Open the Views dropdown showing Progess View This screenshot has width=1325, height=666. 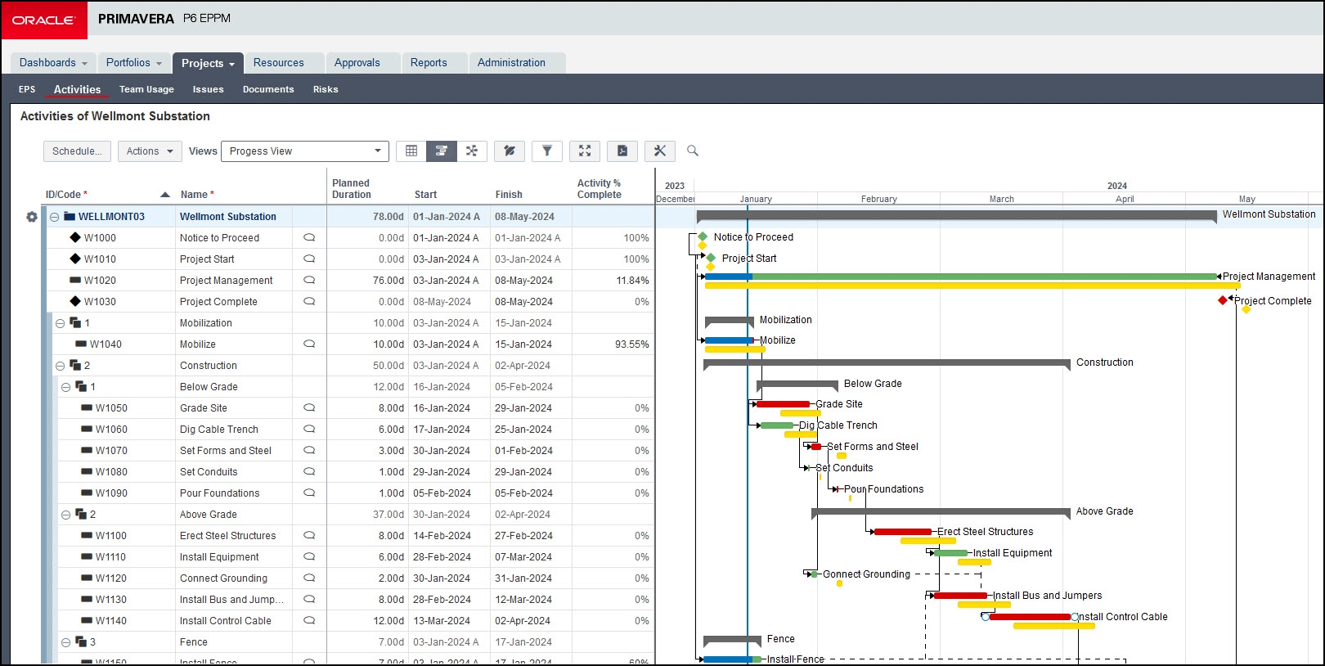pyautogui.click(x=304, y=151)
